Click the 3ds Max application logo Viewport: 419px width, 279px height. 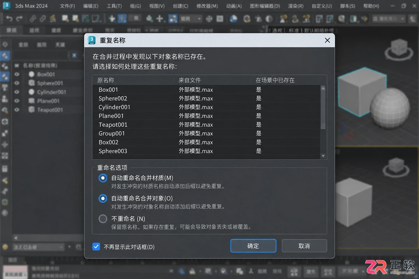pyautogui.click(x=6, y=6)
